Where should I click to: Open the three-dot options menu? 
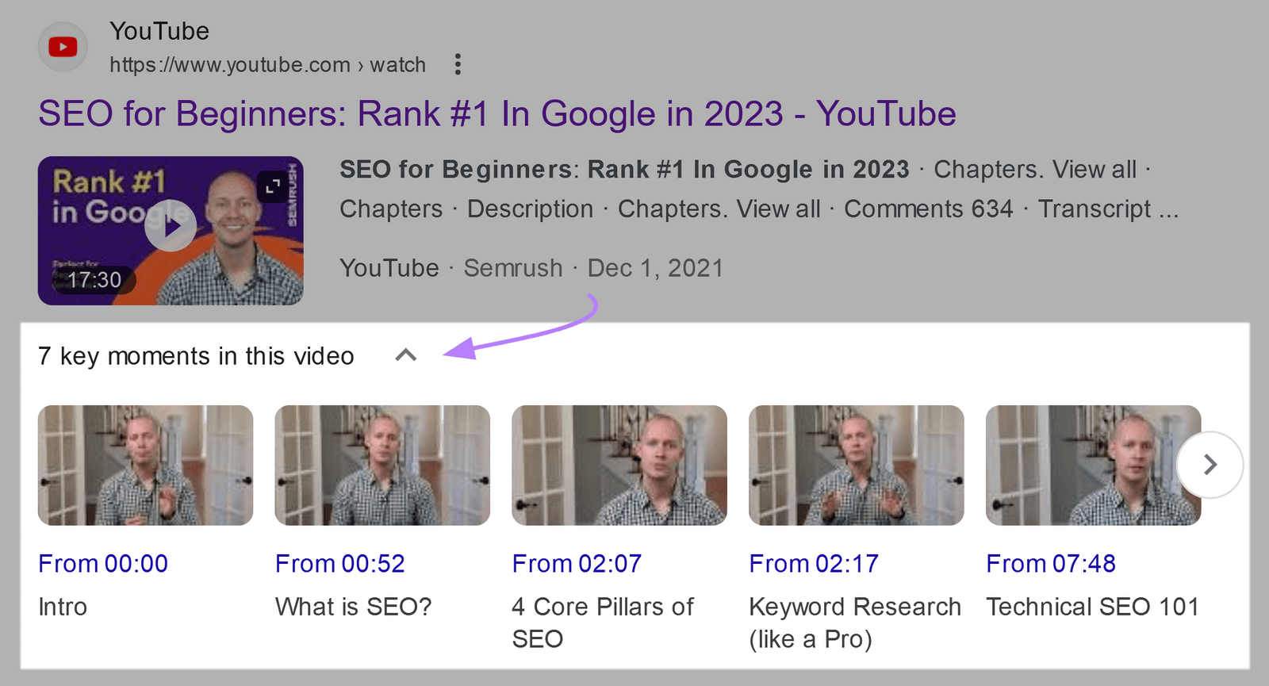tap(458, 65)
